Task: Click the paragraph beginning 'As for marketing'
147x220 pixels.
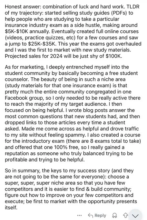Action: tap(73, 113)
